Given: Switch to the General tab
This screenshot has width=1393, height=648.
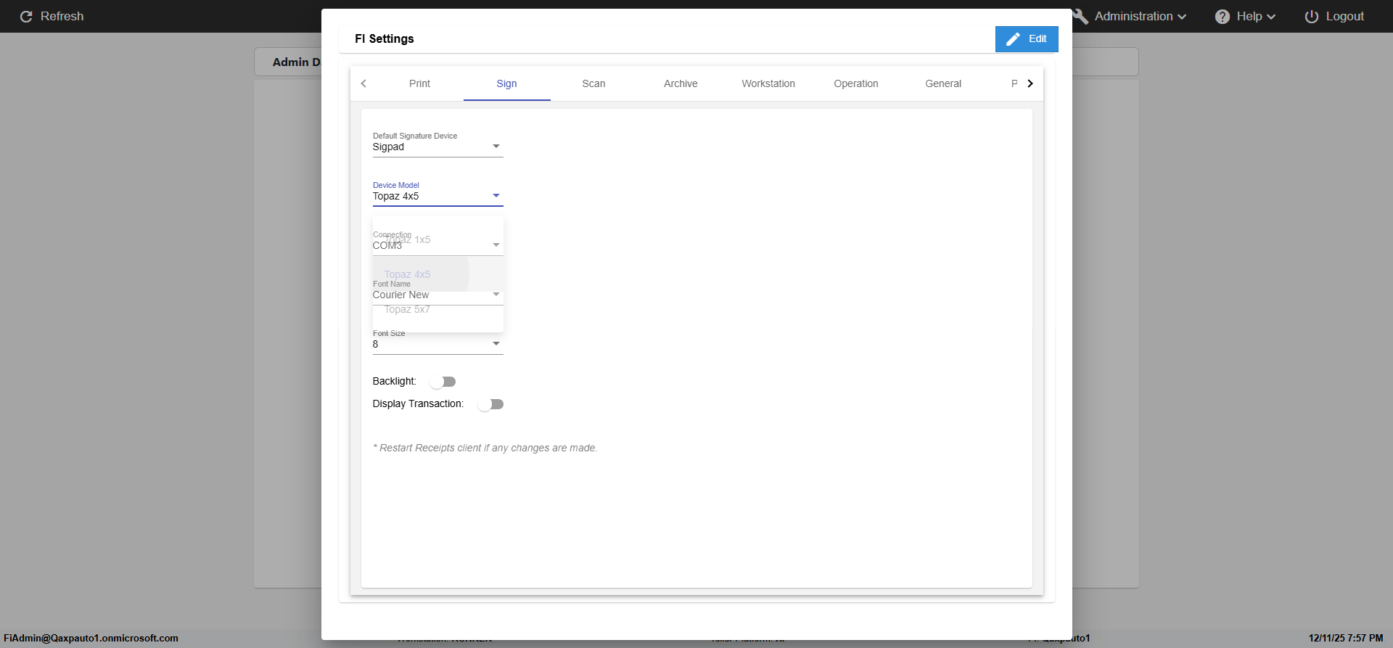Looking at the screenshot, I should coord(943,83).
